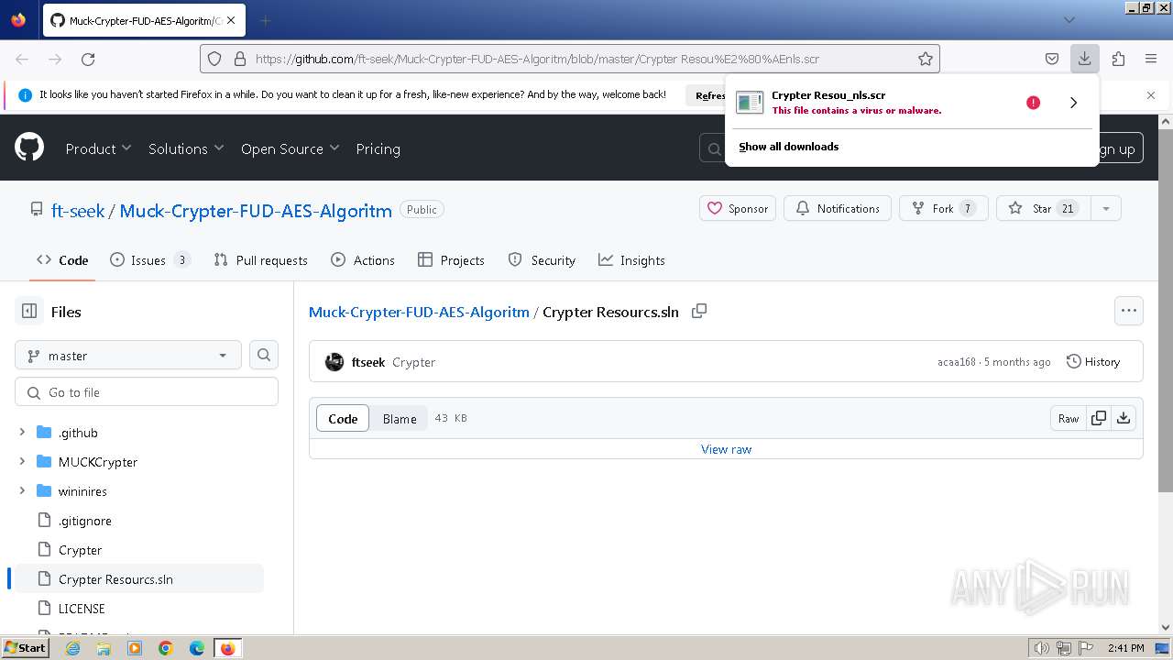List all tabs dropdown arrow
This screenshot has height=660, width=1173.
point(1069,20)
